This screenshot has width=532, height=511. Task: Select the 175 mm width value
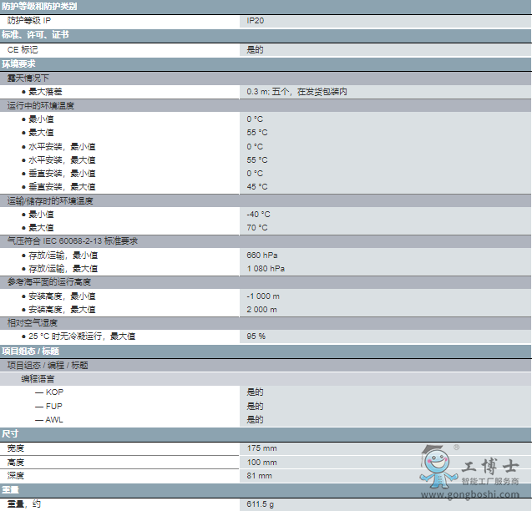click(x=261, y=448)
